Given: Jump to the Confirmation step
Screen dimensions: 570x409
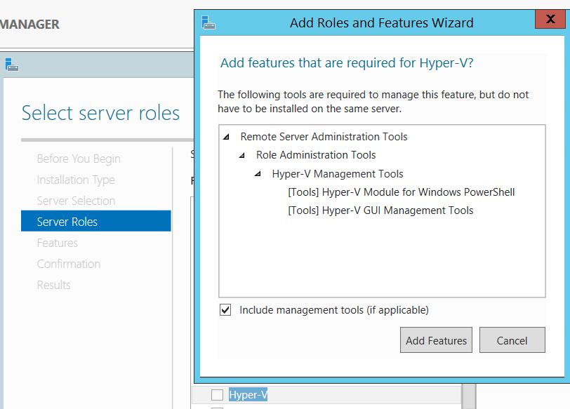Looking at the screenshot, I should click(x=69, y=264).
